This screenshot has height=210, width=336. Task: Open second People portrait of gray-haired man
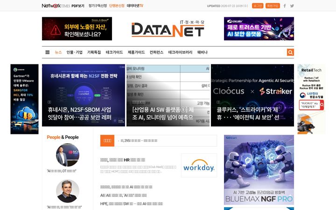coord(68,191)
